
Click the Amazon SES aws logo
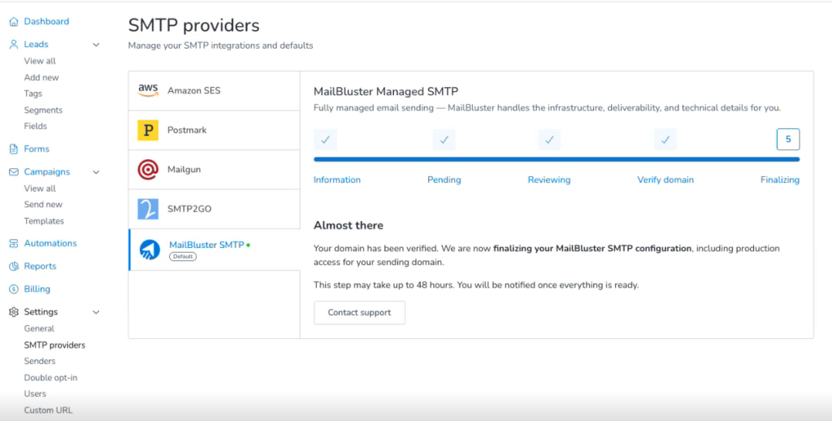coord(148,90)
